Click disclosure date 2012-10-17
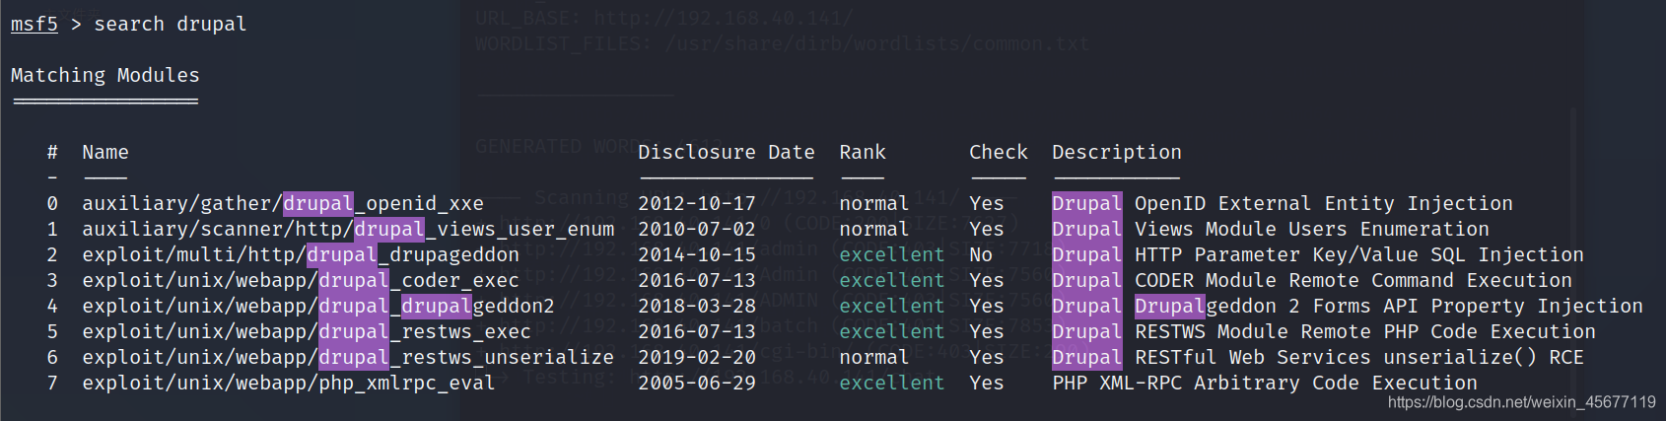1666x421 pixels. (x=697, y=203)
